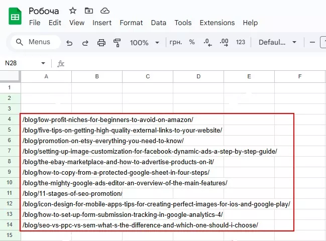The image size is (326, 241).
Task: Open the zoom 100% dropdown
Action: tap(144, 43)
